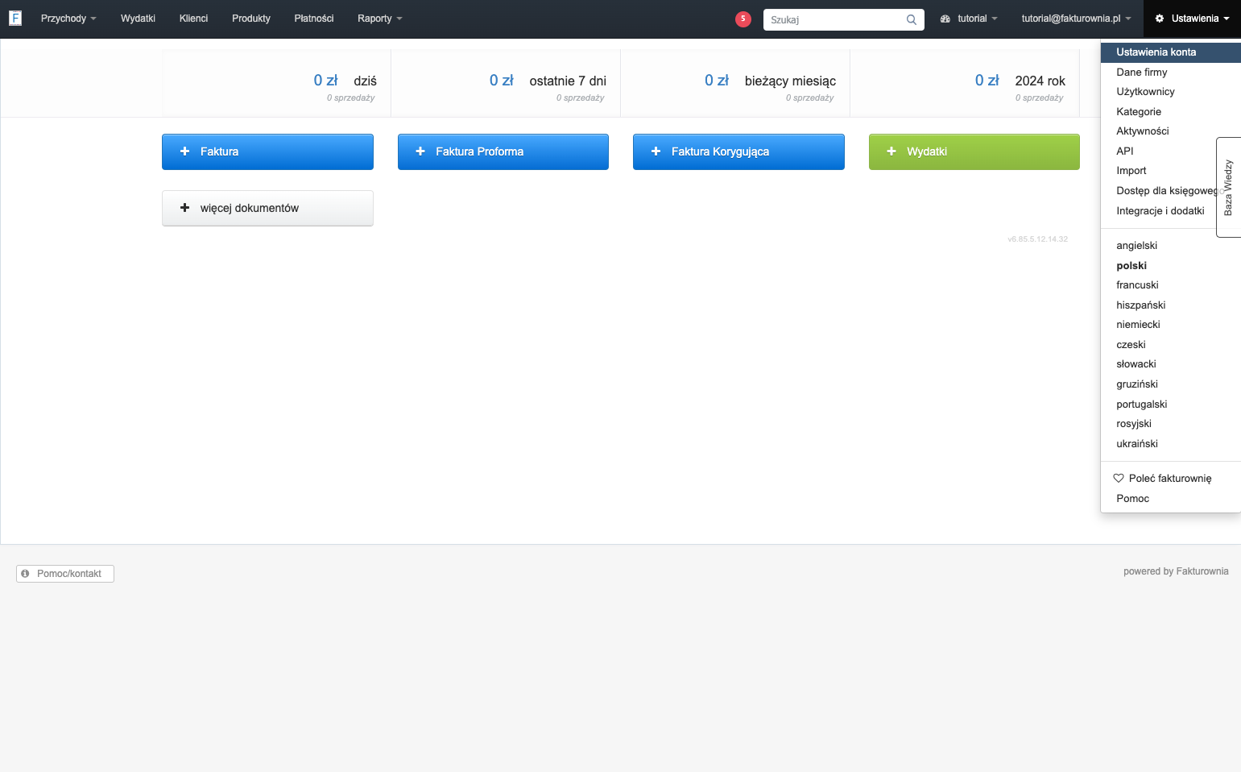Image resolution: width=1241 pixels, height=772 pixels.
Task: Click the heart icon by Poleć fakturownię
Action: (1119, 478)
